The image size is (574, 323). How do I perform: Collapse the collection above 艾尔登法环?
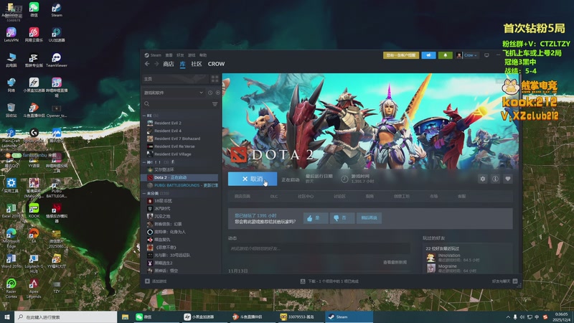[144, 162]
